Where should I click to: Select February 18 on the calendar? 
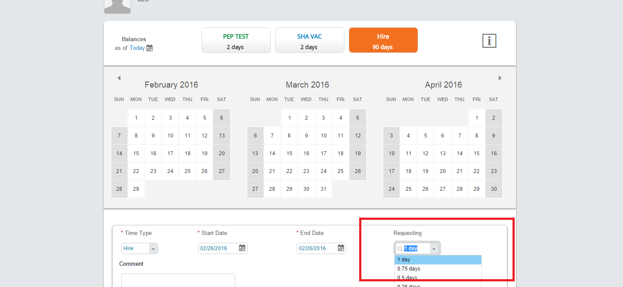point(188,153)
